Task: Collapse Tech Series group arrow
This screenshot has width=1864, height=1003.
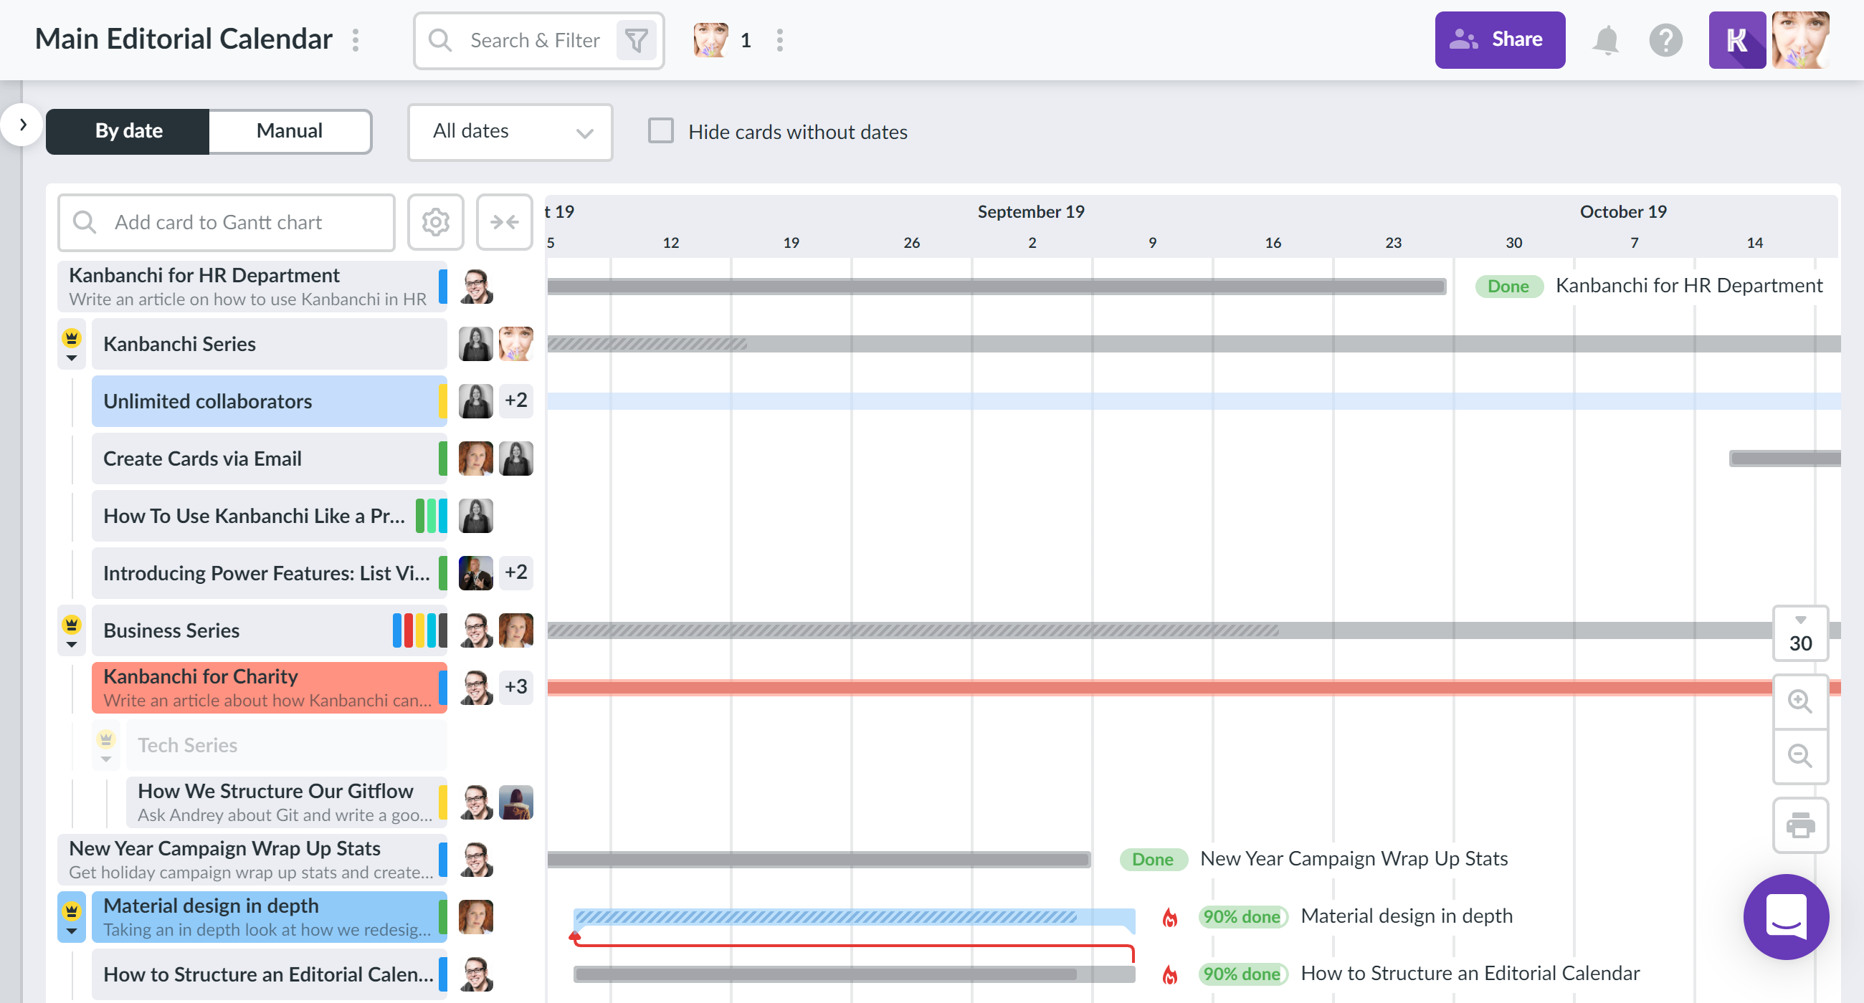Action: pos(106,759)
